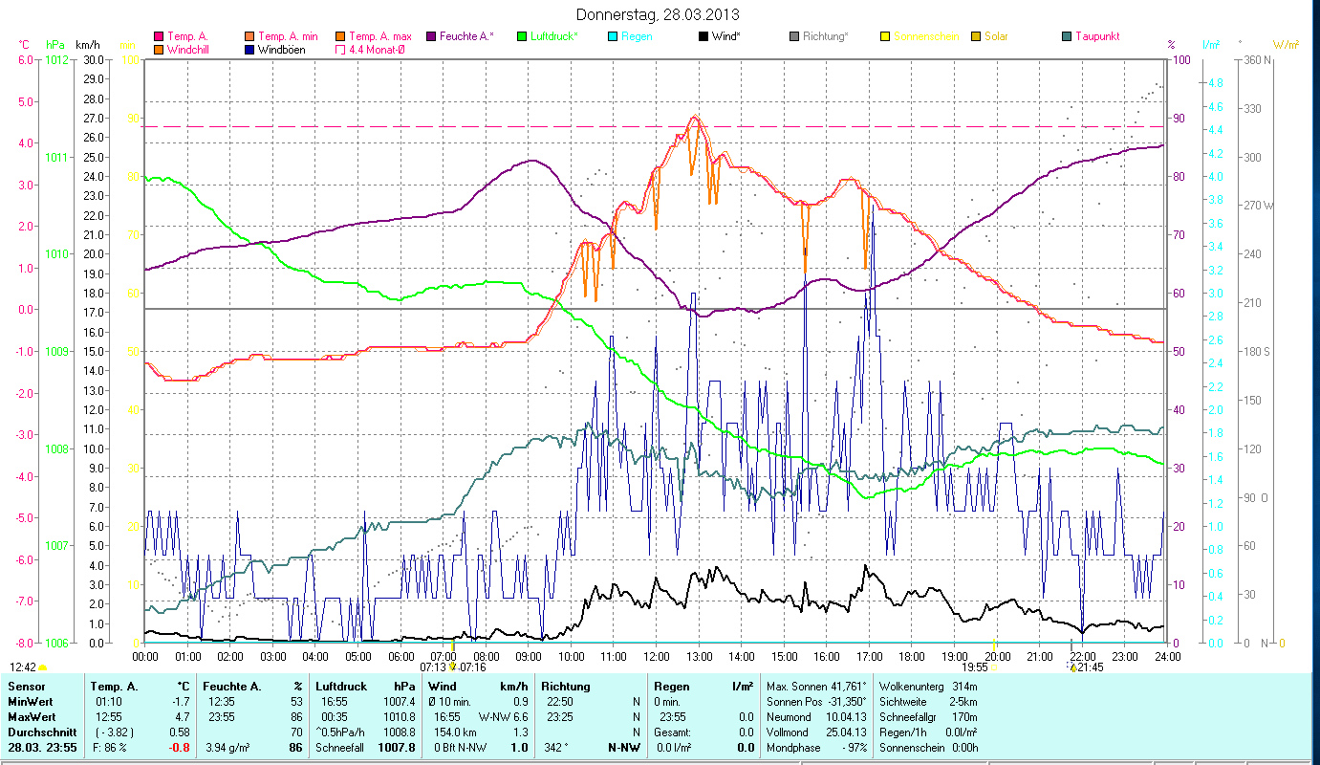
Task: Click the Donnerstag, 28.03.2013 chart title
Action: (x=659, y=15)
